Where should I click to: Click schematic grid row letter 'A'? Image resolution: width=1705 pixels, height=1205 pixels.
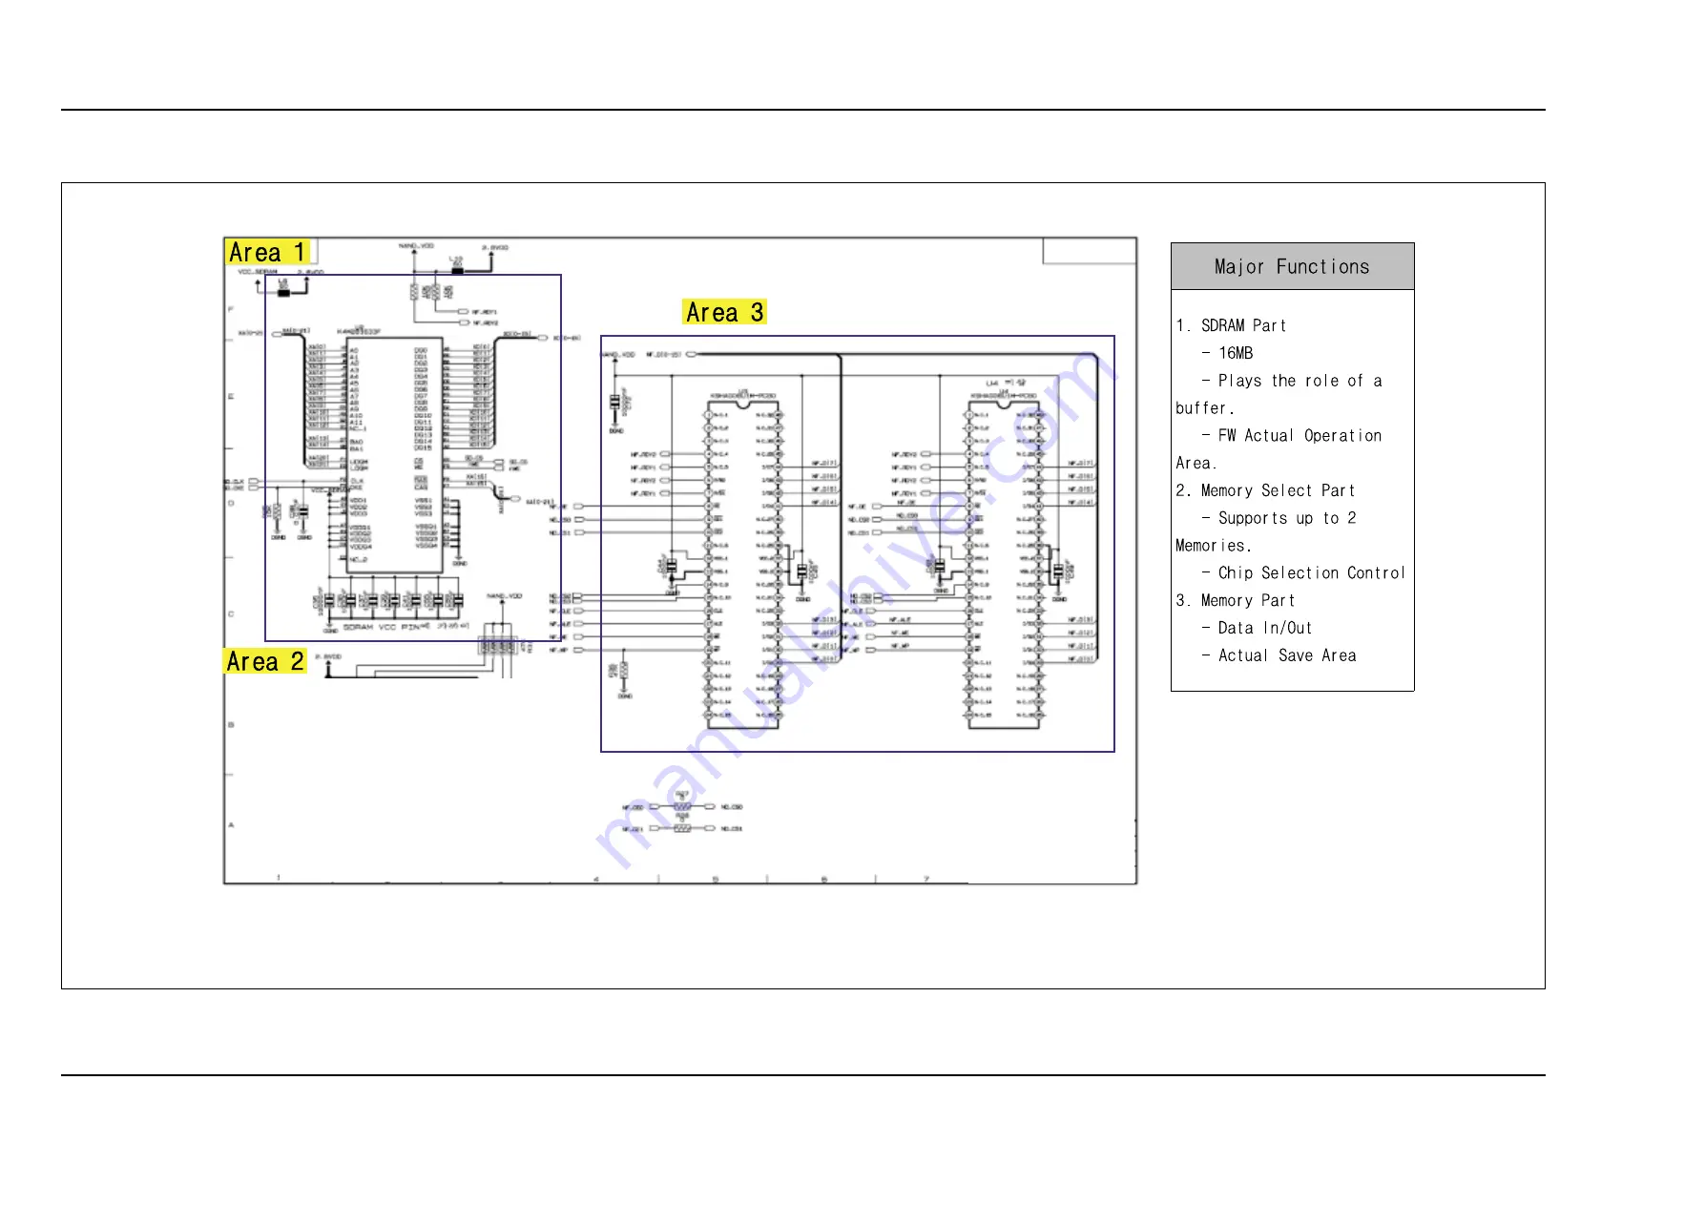pyautogui.click(x=231, y=824)
